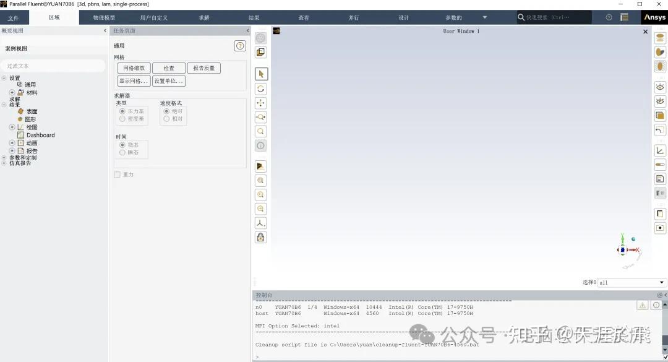Screen dimensions: 668x362
Task: Open the 并行 ribbon tab
Action: [x=354, y=17]
